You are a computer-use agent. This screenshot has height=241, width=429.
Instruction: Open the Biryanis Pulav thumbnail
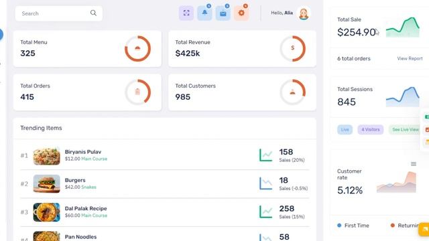click(x=46, y=155)
